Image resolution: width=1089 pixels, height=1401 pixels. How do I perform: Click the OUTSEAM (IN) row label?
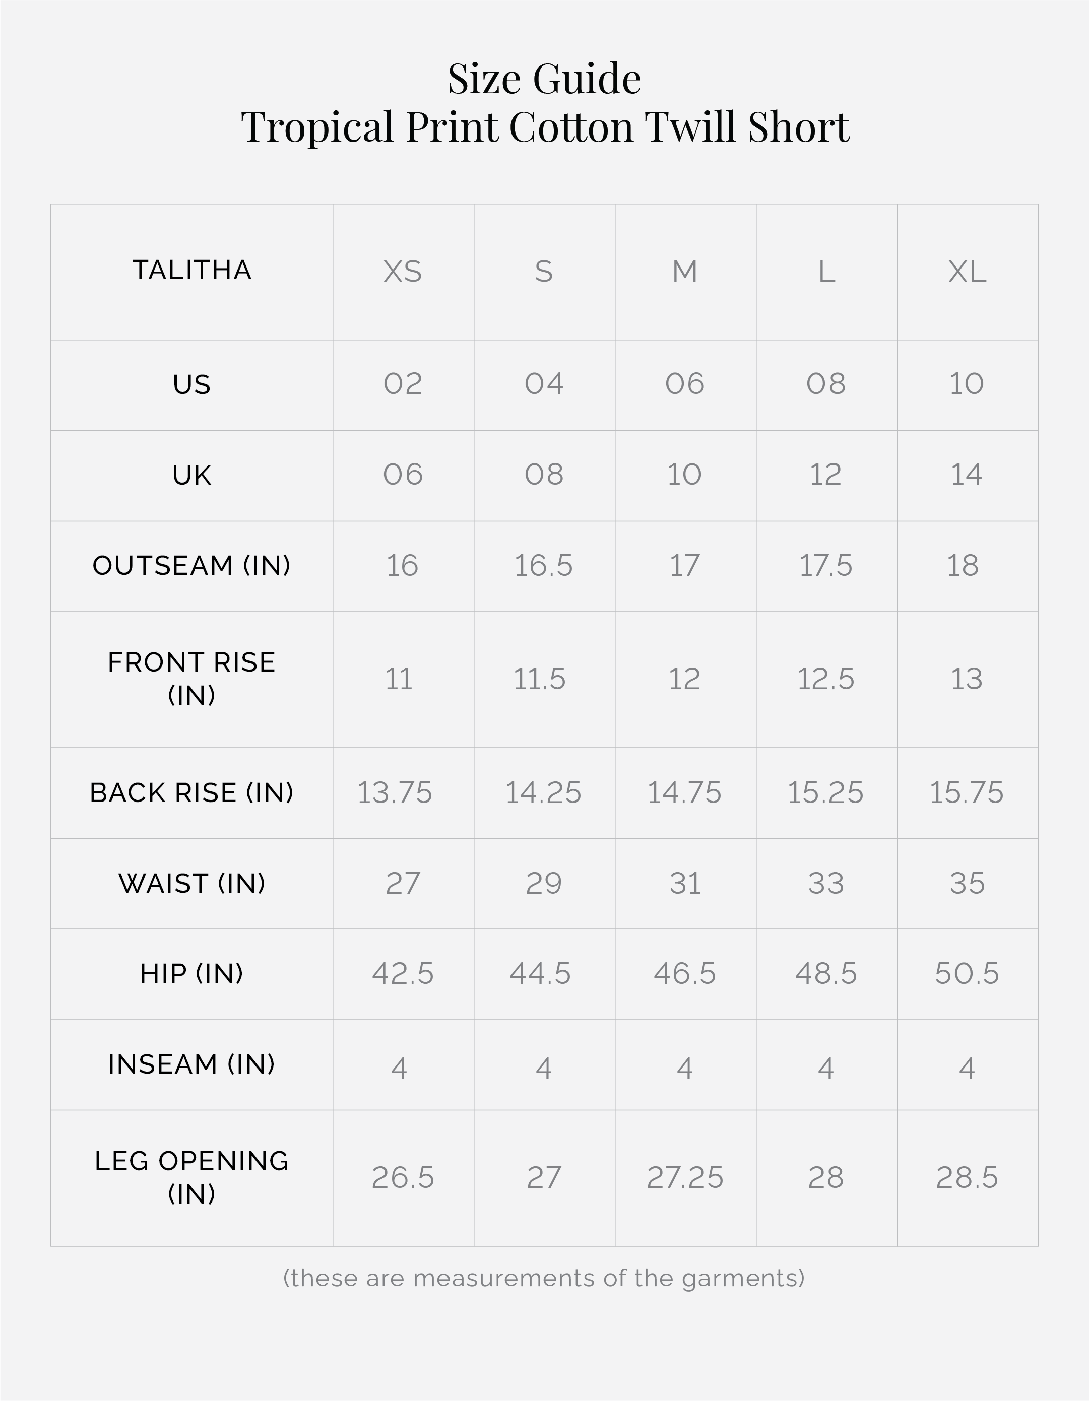192,566
